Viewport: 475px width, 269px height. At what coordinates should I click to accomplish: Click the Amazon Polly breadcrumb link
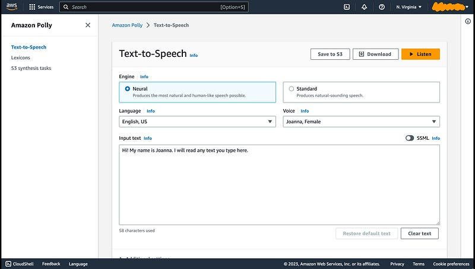[x=127, y=25]
